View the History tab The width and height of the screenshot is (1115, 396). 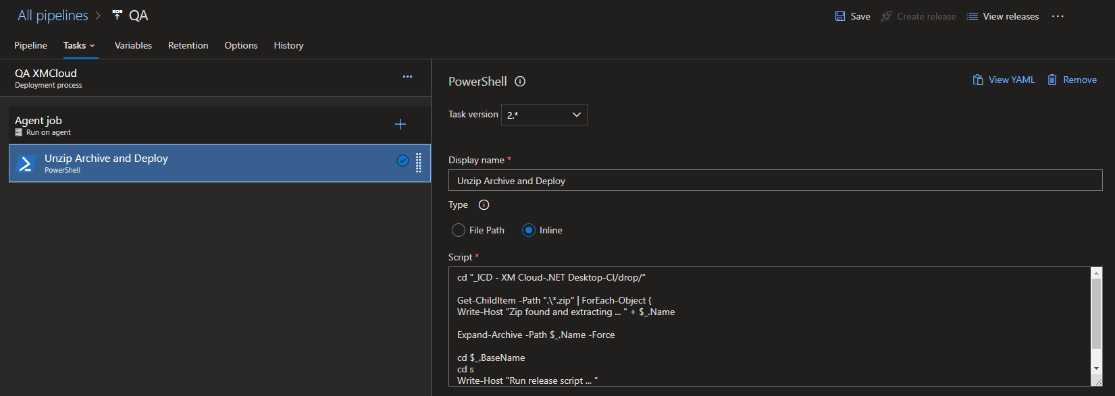[x=288, y=45]
